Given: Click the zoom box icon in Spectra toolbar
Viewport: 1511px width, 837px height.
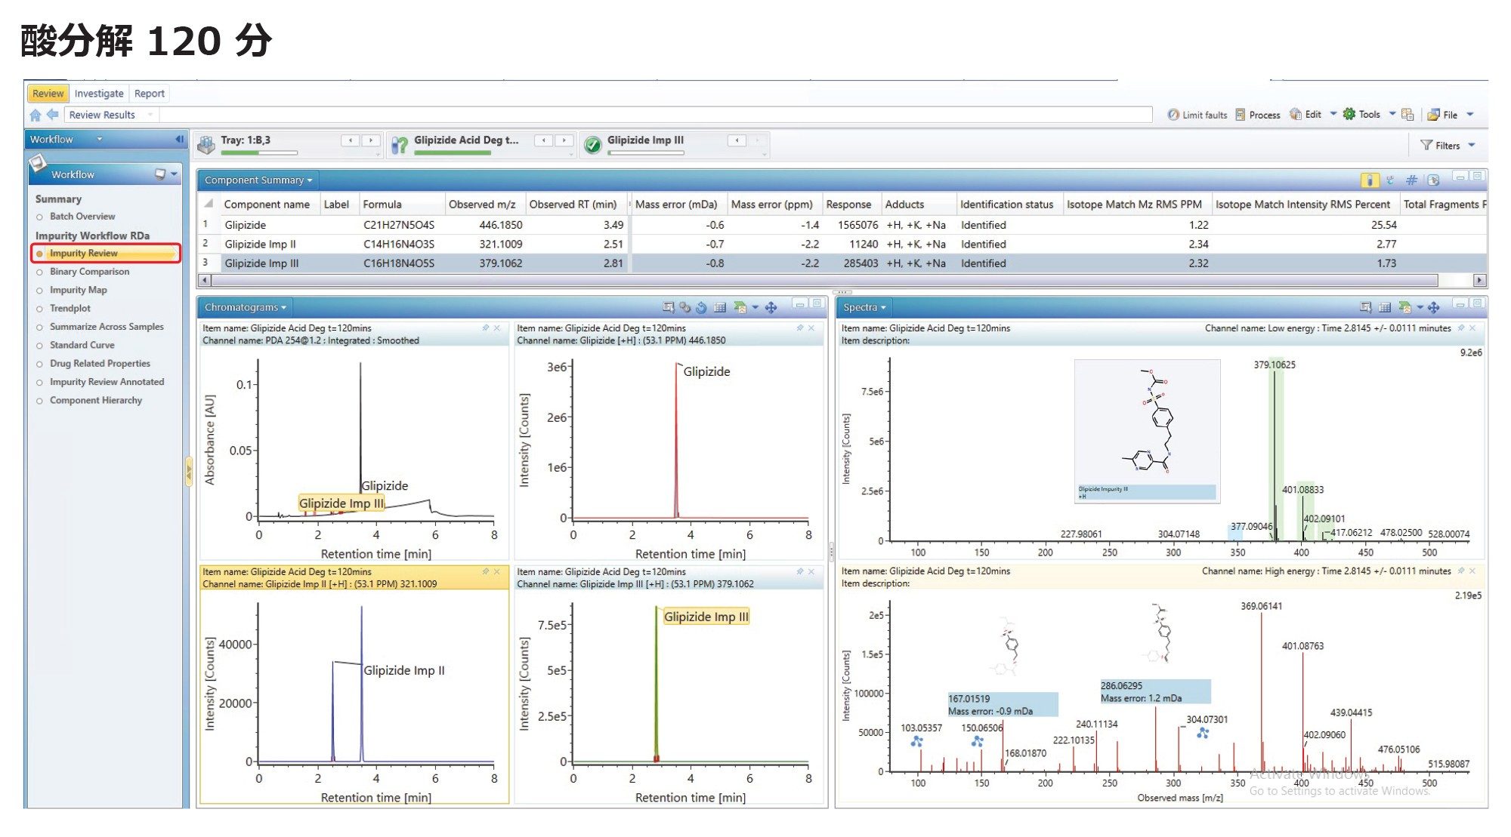Looking at the screenshot, I should (1366, 307).
